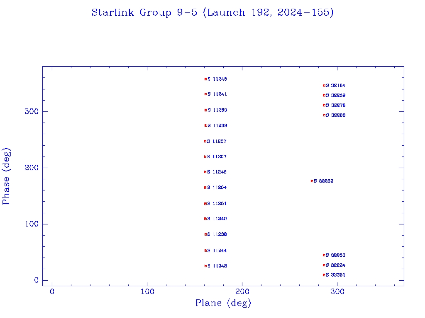
Task: Click the S 11240 data point
Action: (x=205, y=219)
